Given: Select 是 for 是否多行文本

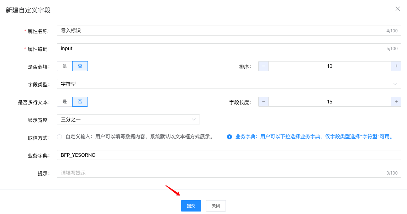Looking at the screenshot, I should [x=65, y=102].
